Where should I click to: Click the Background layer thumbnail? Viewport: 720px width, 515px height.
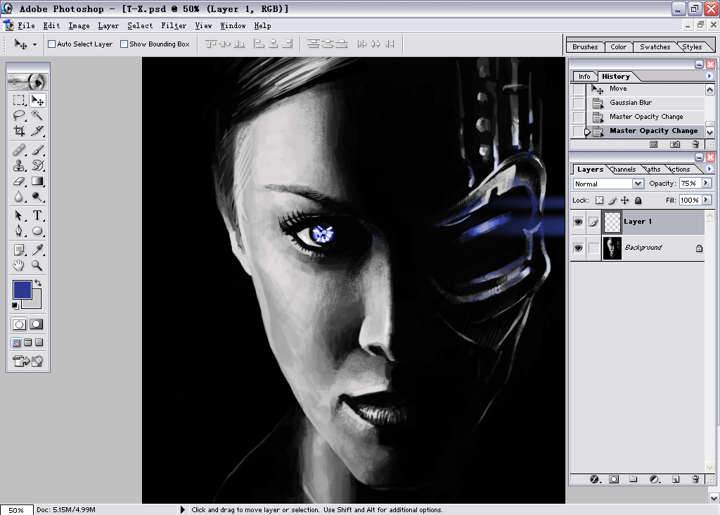click(x=612, y=248)
